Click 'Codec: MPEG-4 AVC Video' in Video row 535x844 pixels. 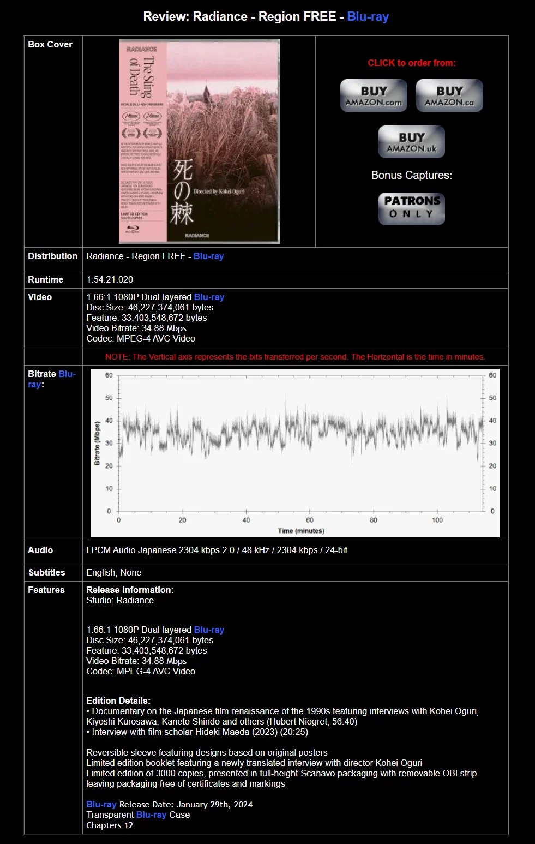coord(141,338)
